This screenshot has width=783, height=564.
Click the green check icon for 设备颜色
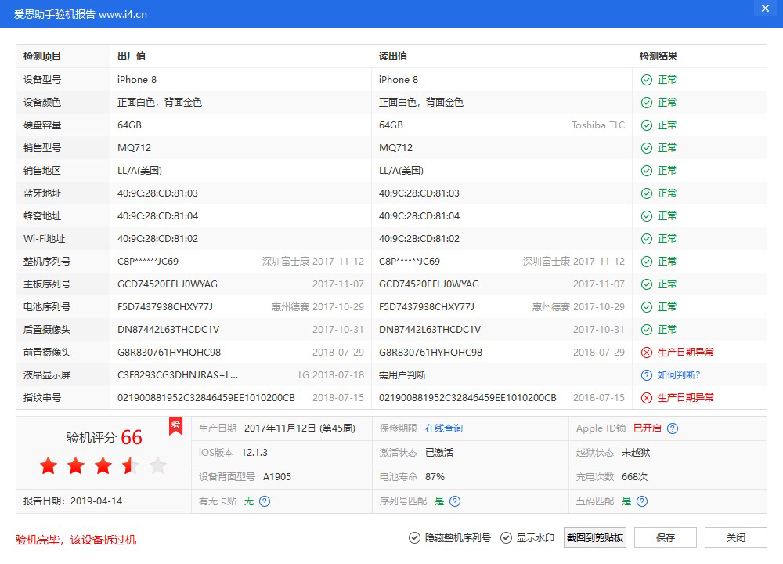[x=647, y=103]
